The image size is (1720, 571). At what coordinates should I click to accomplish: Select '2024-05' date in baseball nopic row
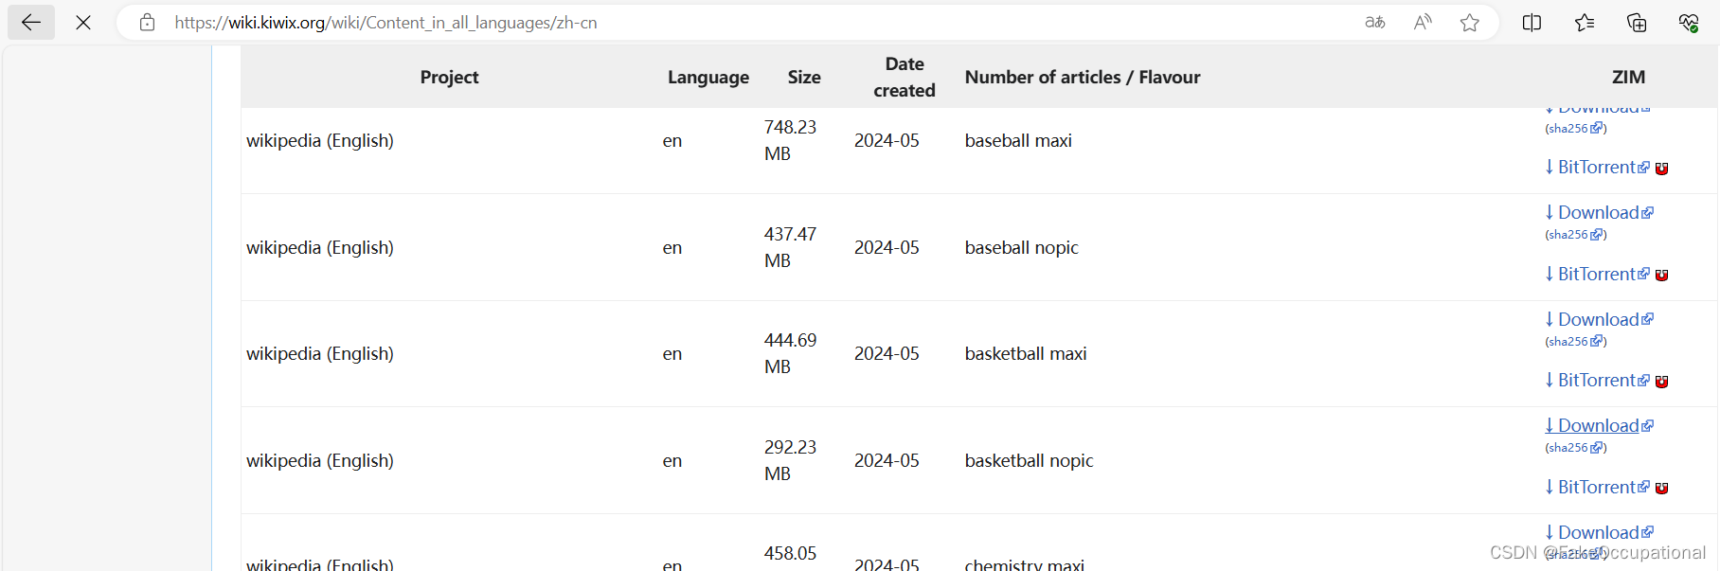point(887,247)
